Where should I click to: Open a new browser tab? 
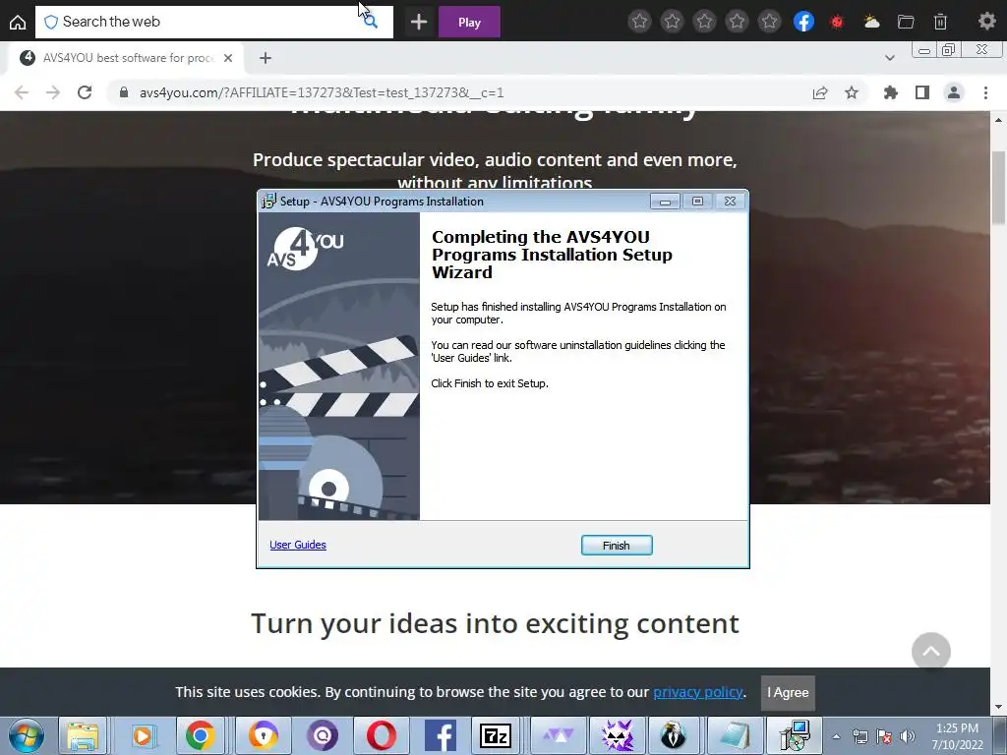[266, 58]
